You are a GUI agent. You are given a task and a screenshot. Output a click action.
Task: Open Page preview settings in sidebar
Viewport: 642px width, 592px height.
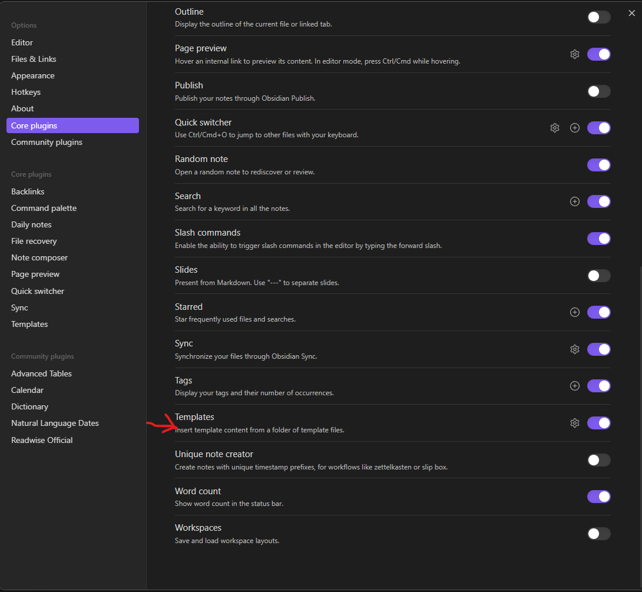click(x=72, y=274)
